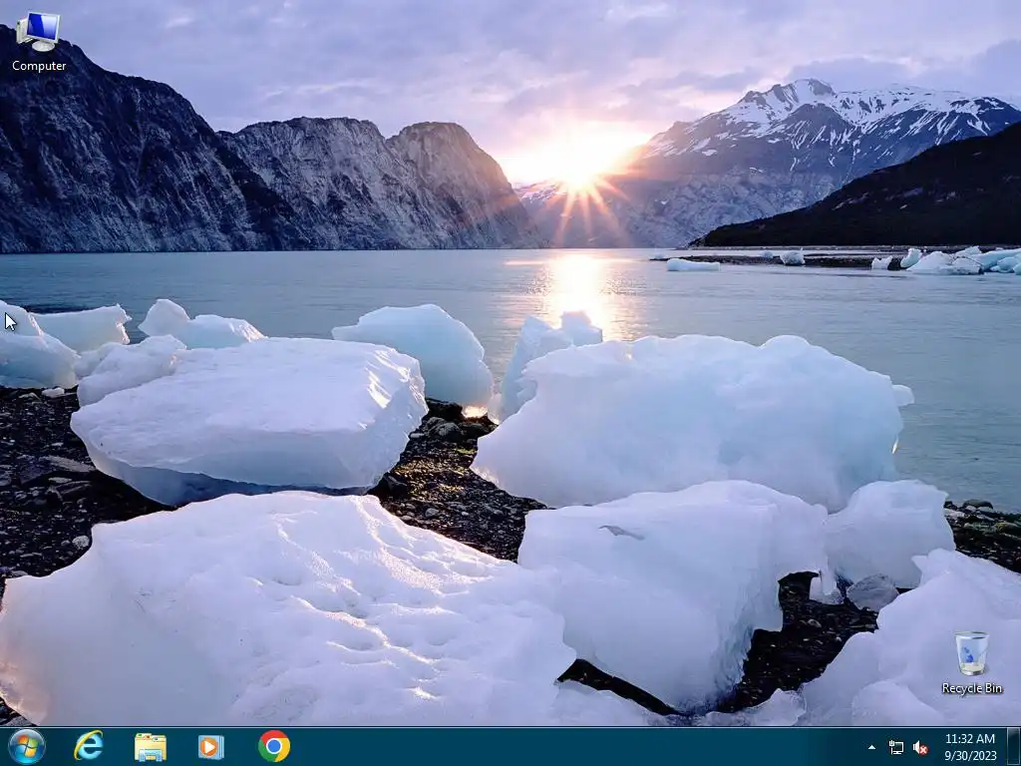Image resolution: width=1021 pixels, height=766 pixels.
Task: Launch Internet Explorer from the taskbar
Action: [89, 746]
